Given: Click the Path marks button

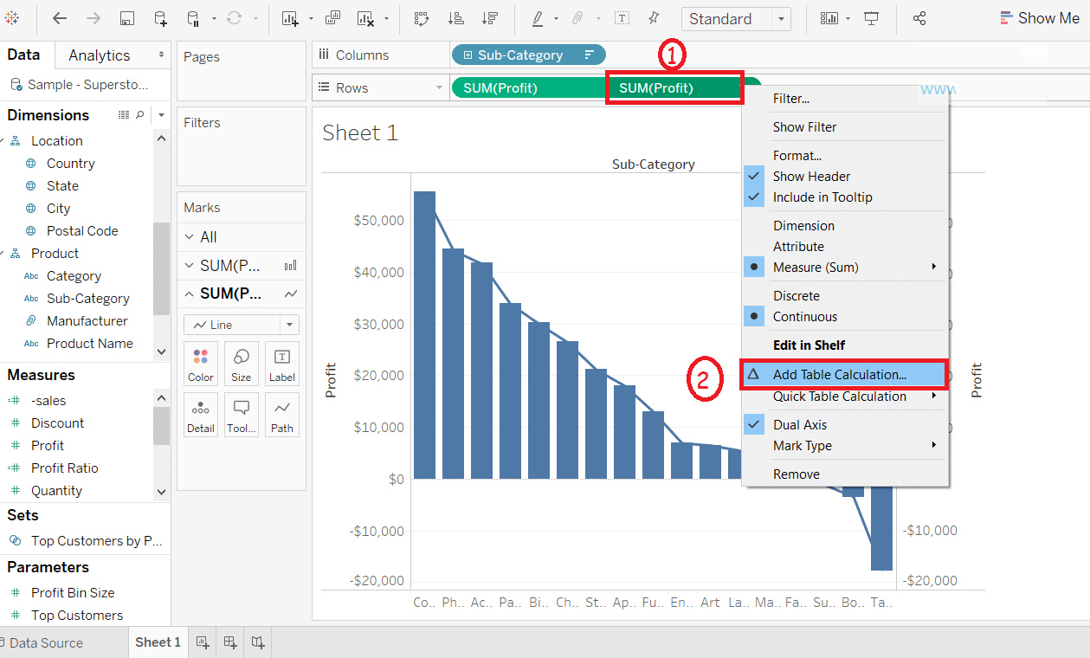Looking at the screenshot, I should click(282, 415).
